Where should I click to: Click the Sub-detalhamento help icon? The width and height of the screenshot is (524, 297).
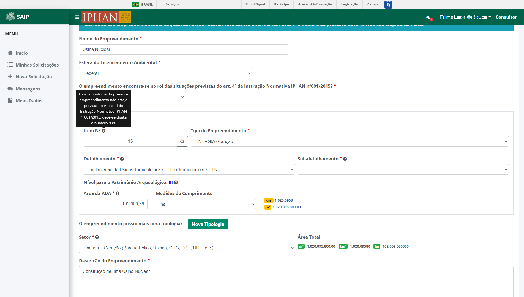pos(345,159)
